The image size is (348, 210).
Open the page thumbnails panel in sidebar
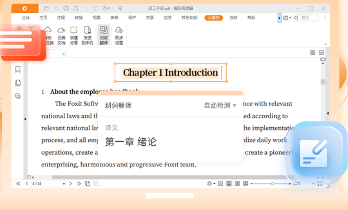tap(18, 83)
